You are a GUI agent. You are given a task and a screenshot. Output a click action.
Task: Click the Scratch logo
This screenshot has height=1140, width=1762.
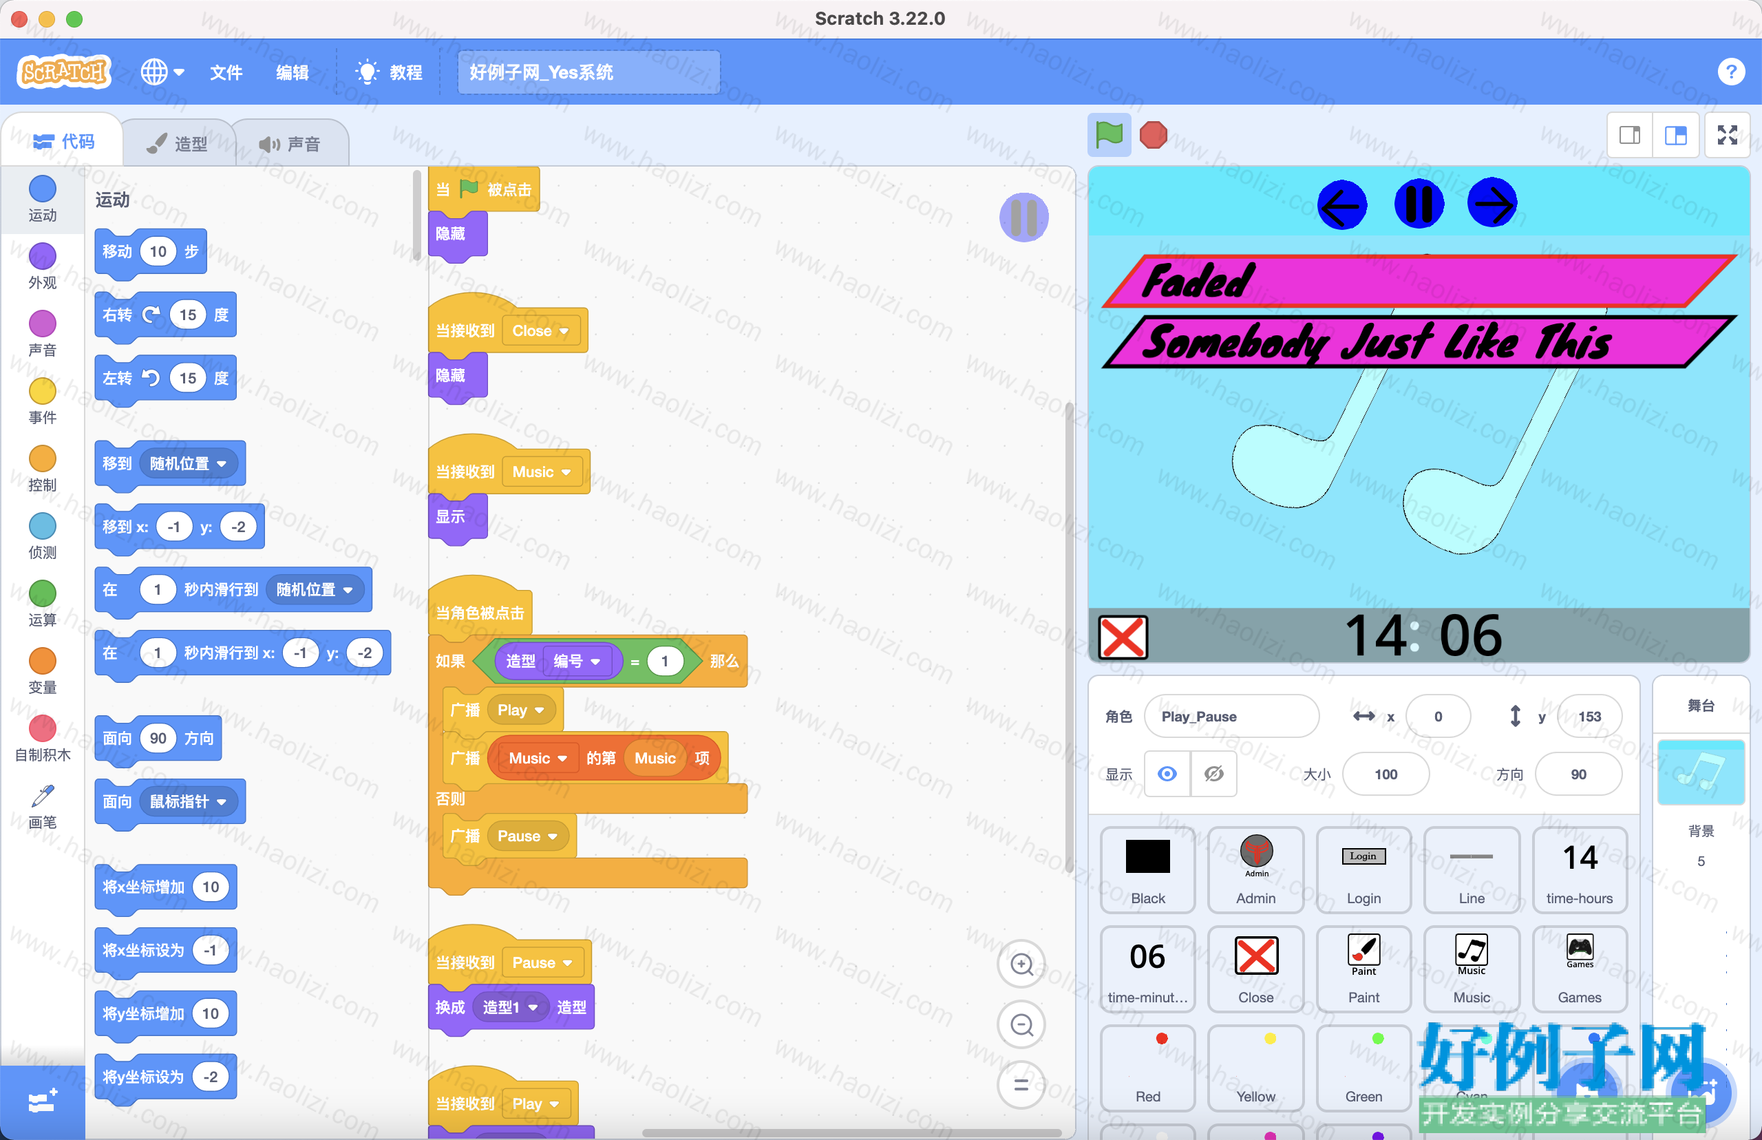coord(65,72)
